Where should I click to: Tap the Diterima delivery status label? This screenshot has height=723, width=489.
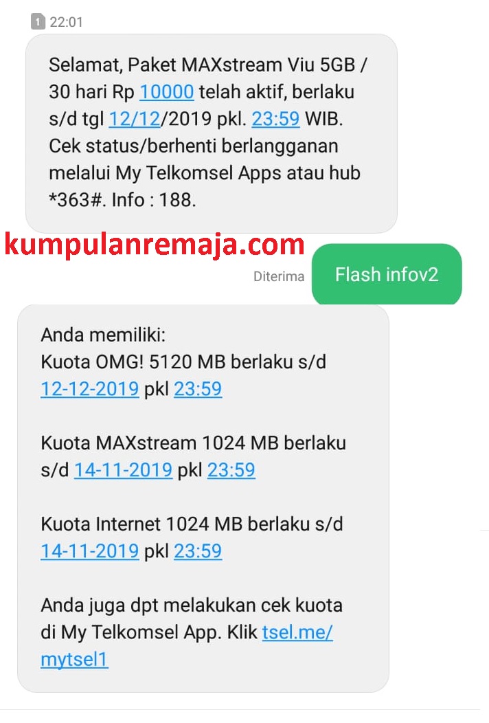point(279,276)
